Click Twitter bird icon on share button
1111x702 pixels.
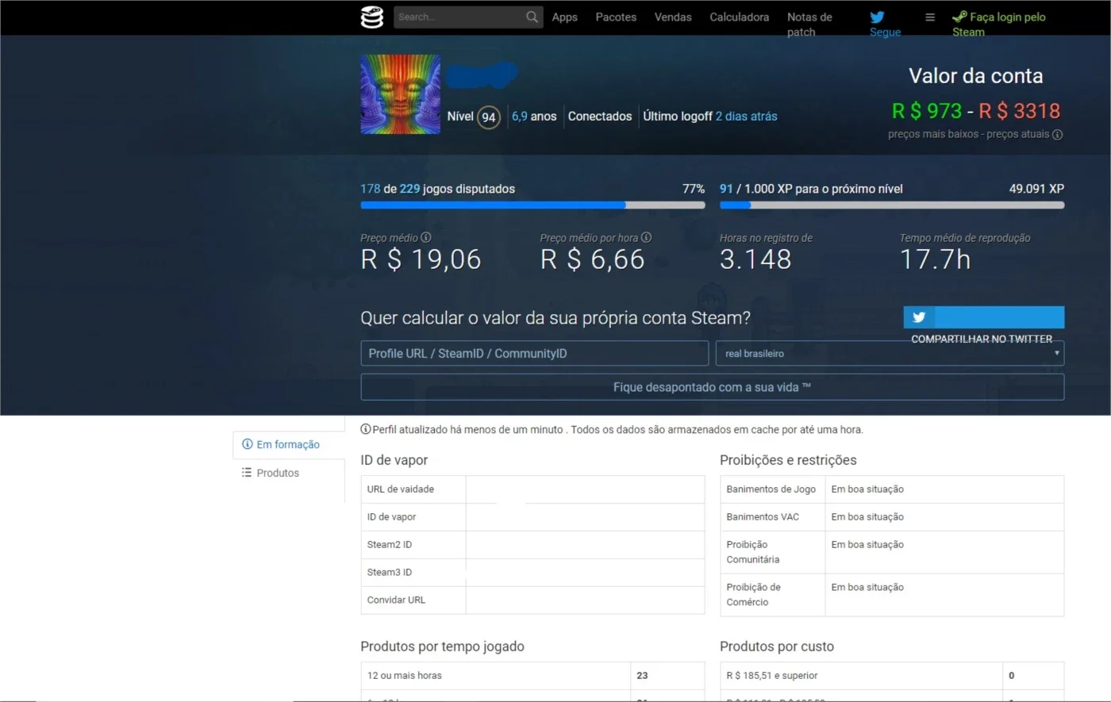pyautogui.click(x=919, y=317)
